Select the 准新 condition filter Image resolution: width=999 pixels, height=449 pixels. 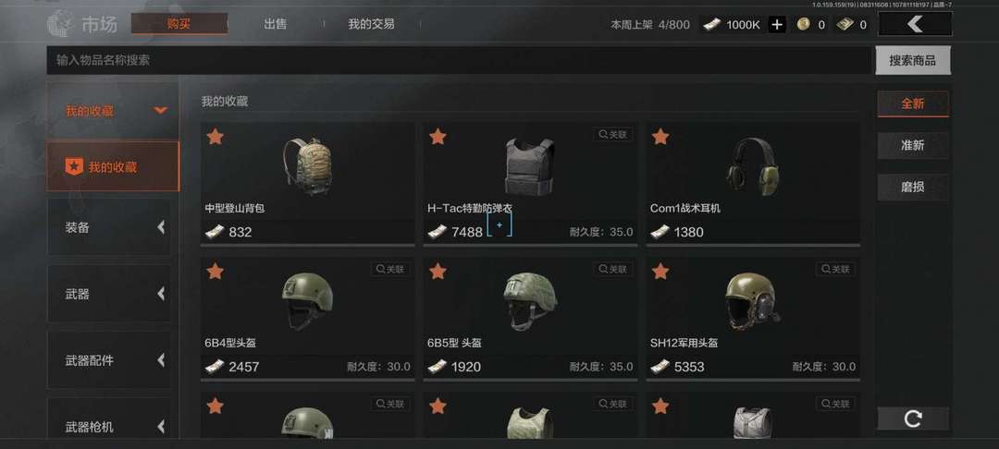point(913,145)
